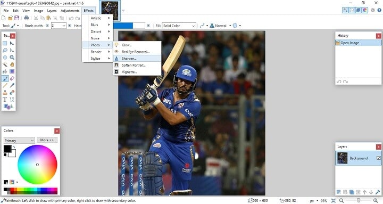Select the Shapes tool

point(8,107)
